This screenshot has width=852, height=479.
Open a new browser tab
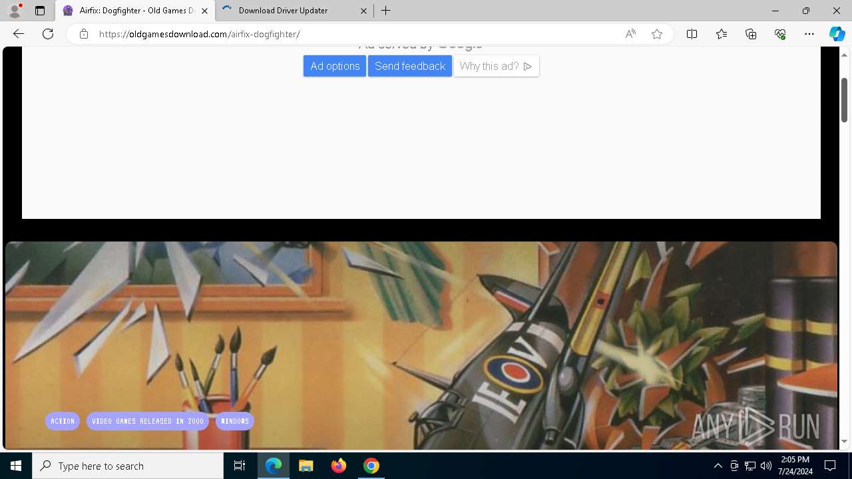386,11
